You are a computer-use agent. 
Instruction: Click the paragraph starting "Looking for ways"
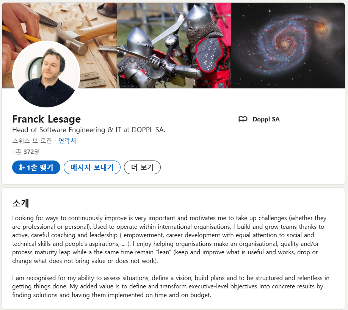click(169, 239)
